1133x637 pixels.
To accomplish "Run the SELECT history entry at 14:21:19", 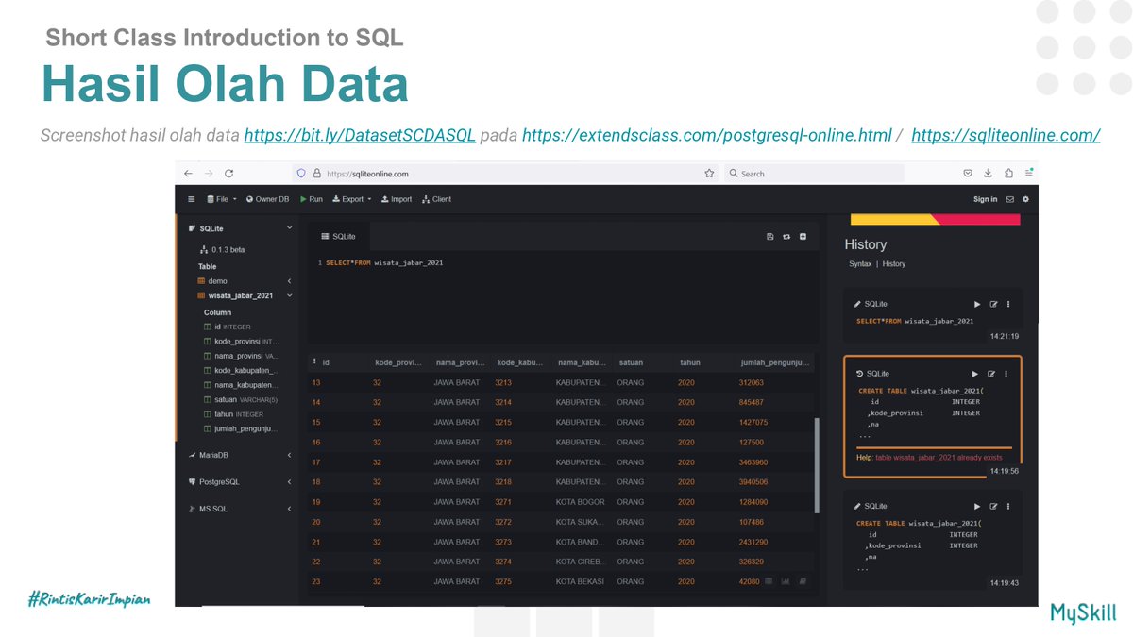I will point(977,304).
